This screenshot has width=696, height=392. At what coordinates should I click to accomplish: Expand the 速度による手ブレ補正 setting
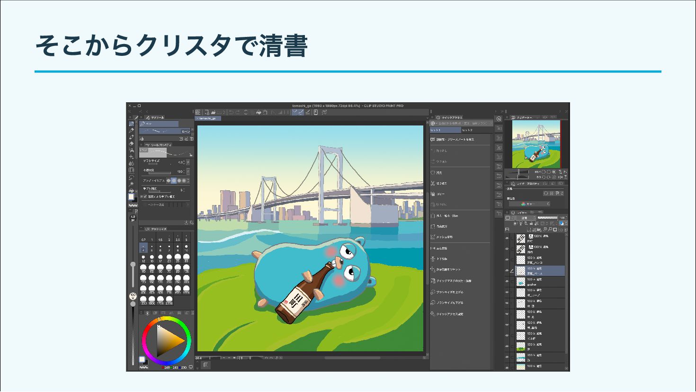coord(142,196)
